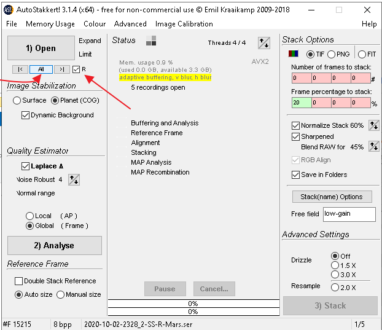Uncheck Save in Folders option
The image size is (382, 330).
click(x=296, y=175)
